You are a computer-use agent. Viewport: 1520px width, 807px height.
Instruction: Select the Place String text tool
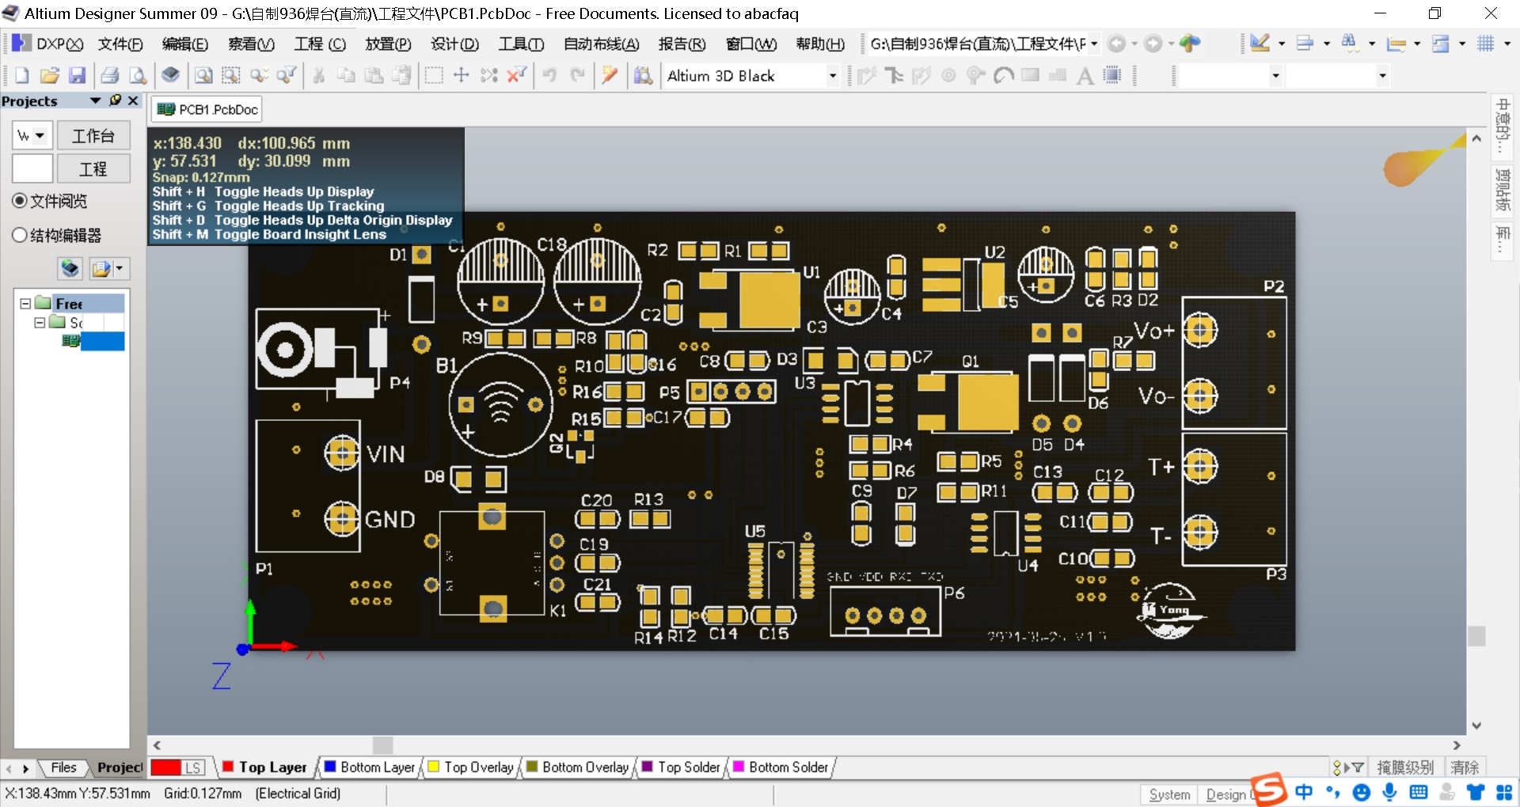(1085, 75)
